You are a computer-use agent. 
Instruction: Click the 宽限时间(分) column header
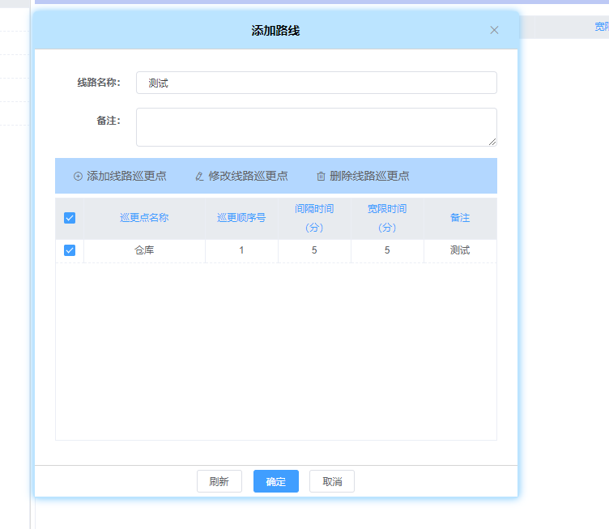click(387, 218)
